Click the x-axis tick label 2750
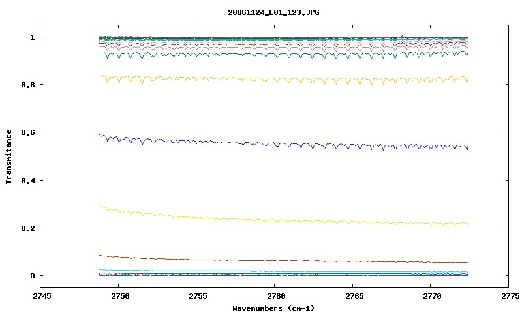The width and height of the screenshot is (522, 313). coord(120,296)
